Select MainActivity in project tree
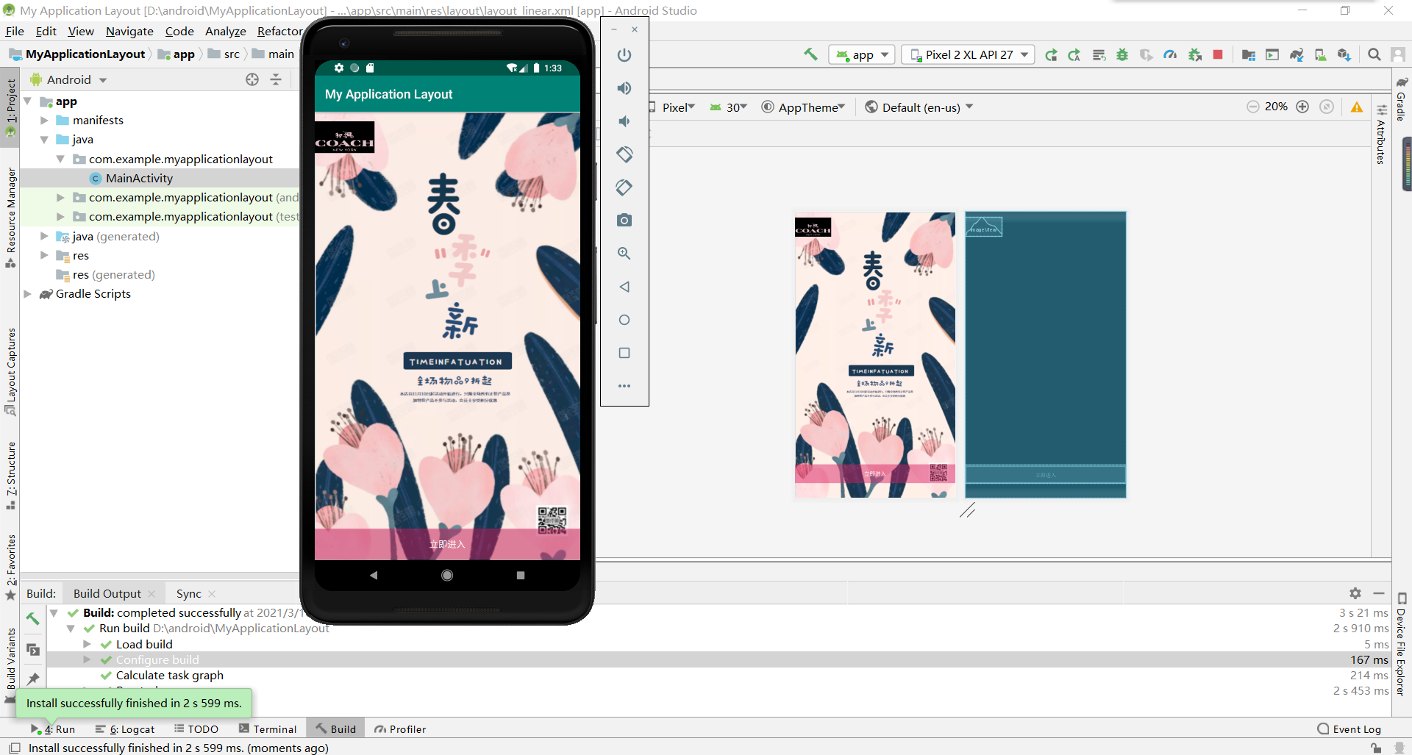The width and height of the screenshot is (1412, 755). click(x=139, y=178)
